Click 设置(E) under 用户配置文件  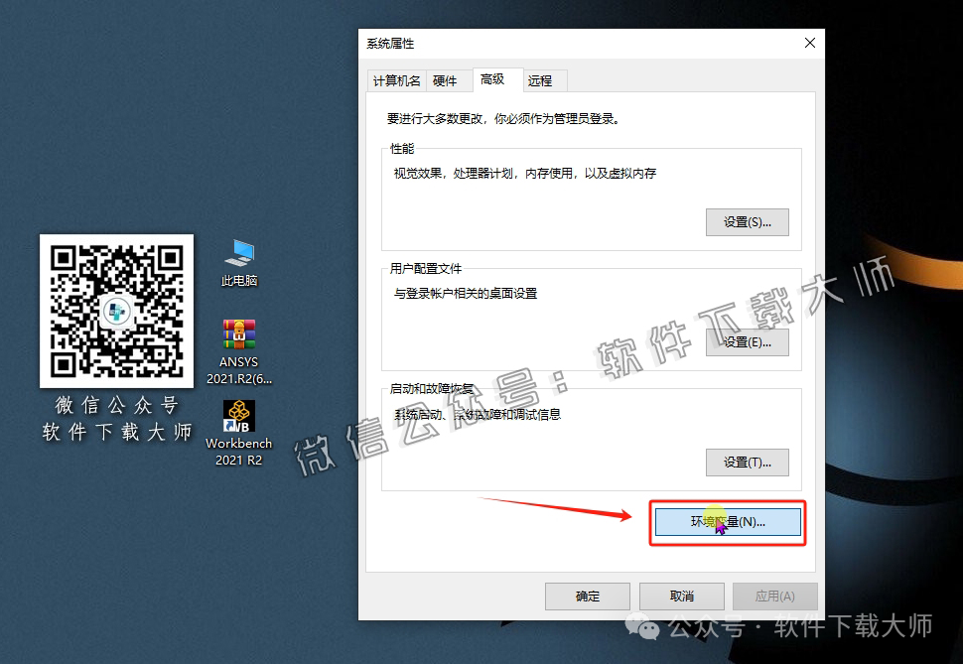747,341
